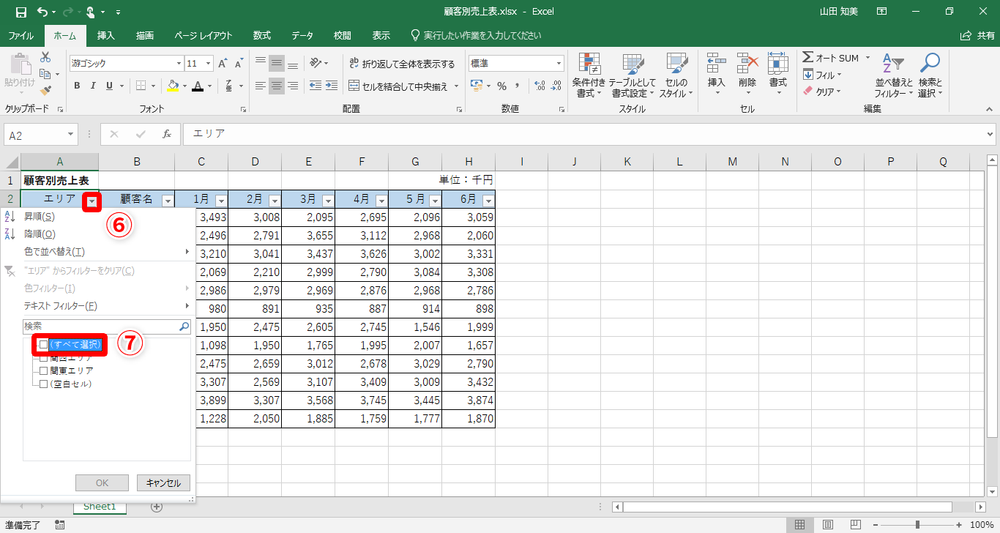Open the 3月 column filter dropdown

tap(328, 200)
